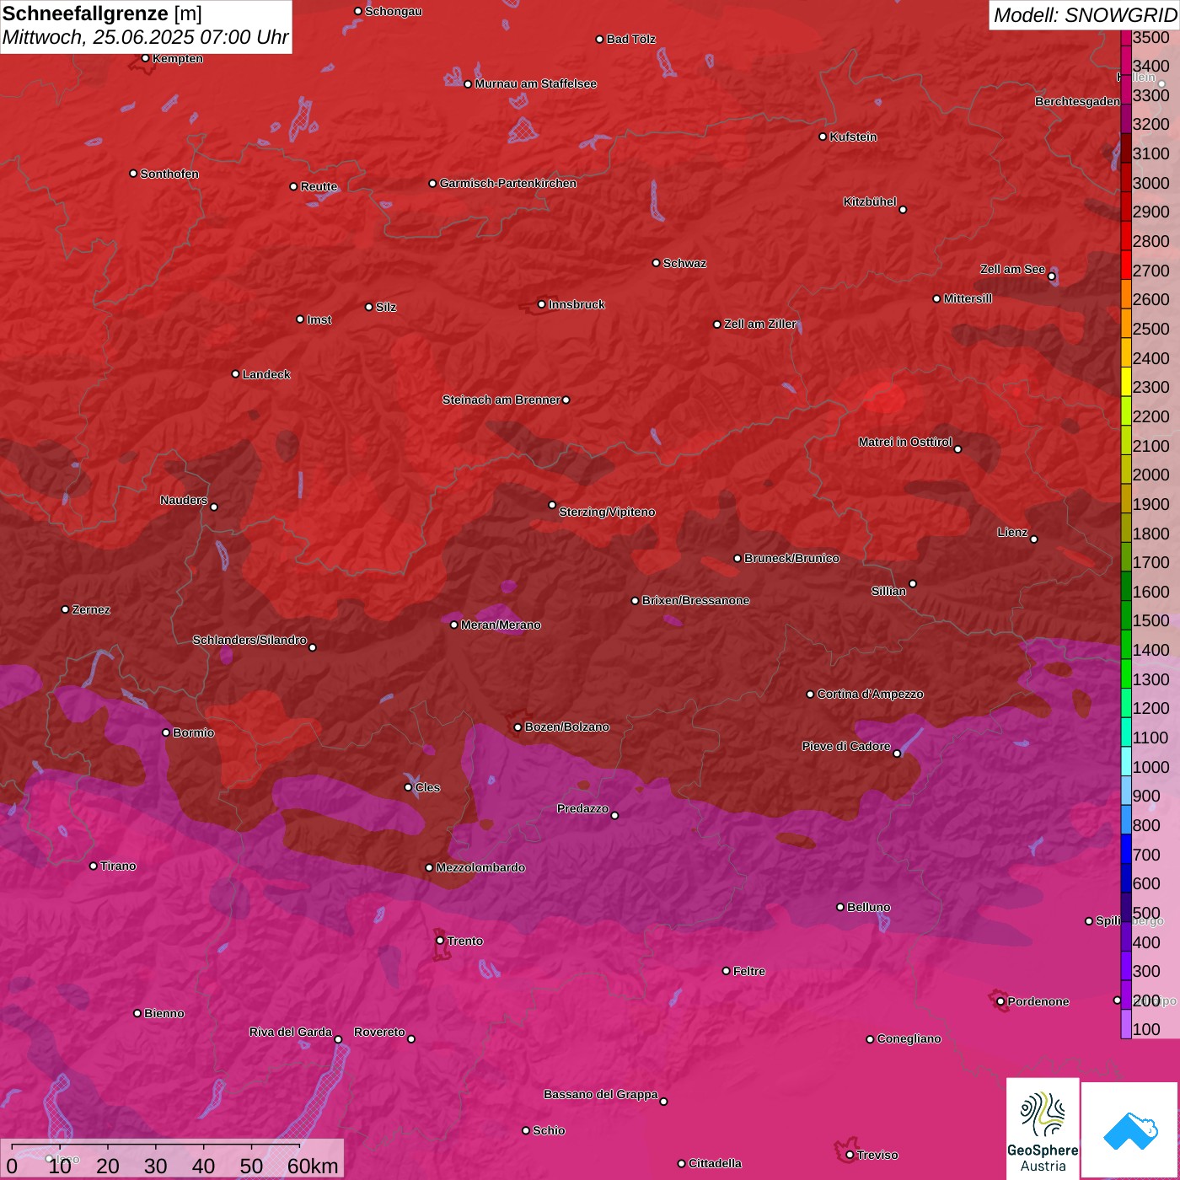The image size is (1180, 1180).
Task: Click the "2700" legend value
Action: point(1151,271)
